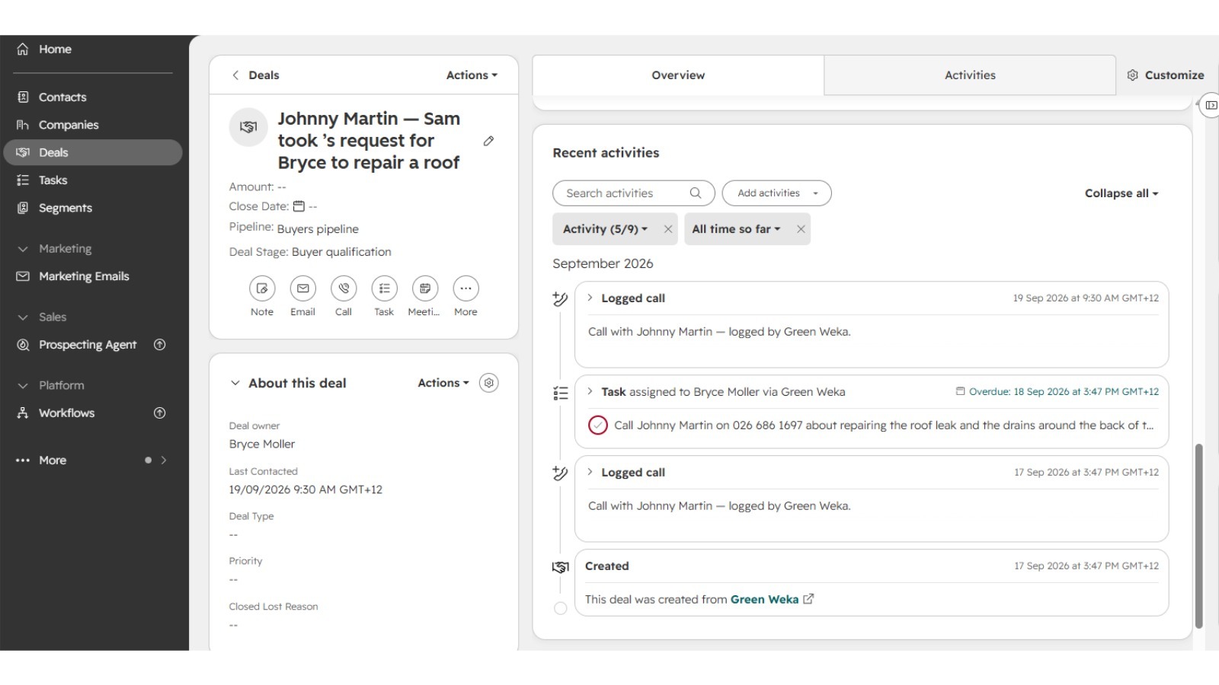Image resolution: width=1219 pixels, height=685 pixels.
Task: Expand the 19 Sep Logged call entry
Action: (x=590, y=298)
